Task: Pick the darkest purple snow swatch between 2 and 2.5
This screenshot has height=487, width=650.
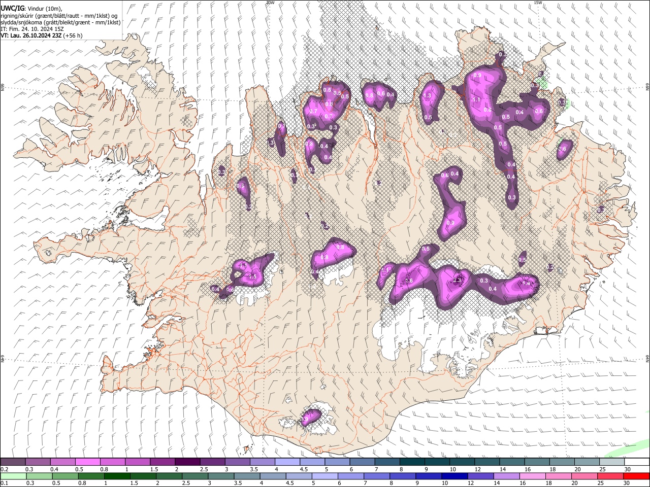Action: coord(187,462)
